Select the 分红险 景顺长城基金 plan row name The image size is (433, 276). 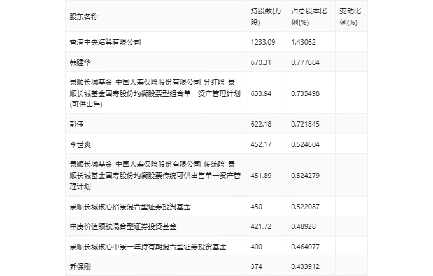(x=155, y=93)
